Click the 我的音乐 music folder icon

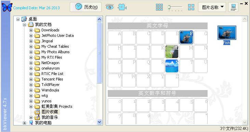[x=37, y=117]
